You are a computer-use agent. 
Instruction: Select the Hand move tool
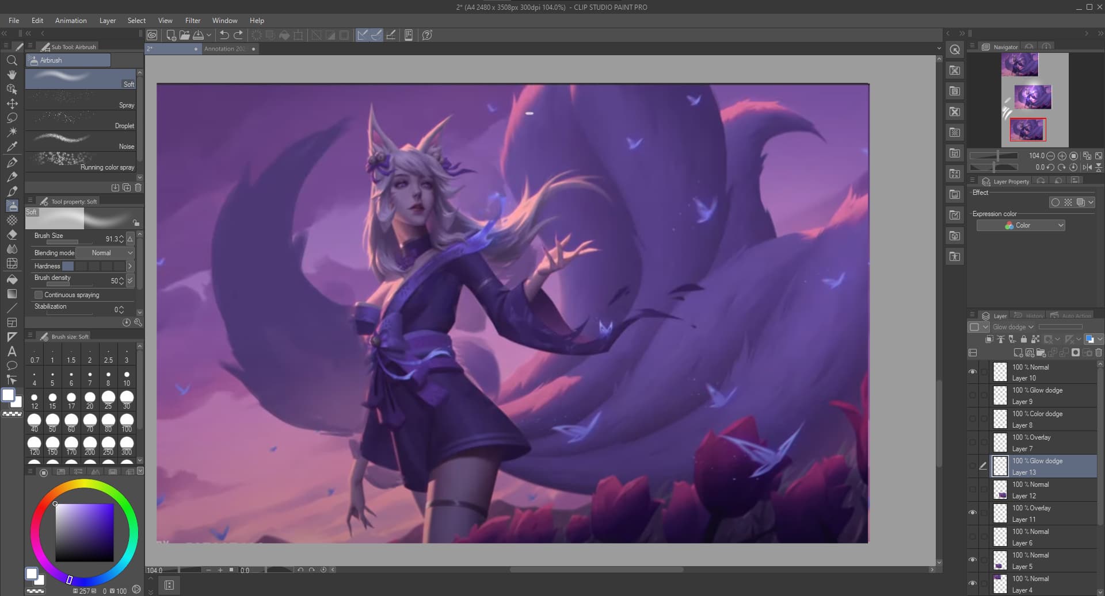pos(12,75)
